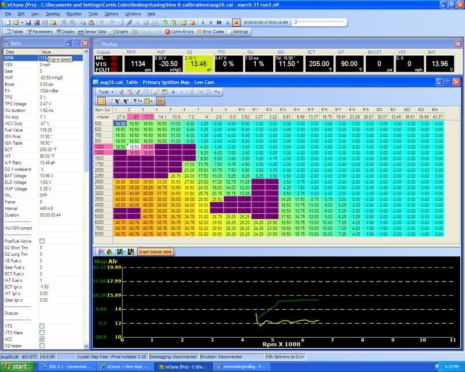Screen dimensions: 465x372
Task: Switch to nonworkingtraillog taskbar button
Action: point(241,367)
